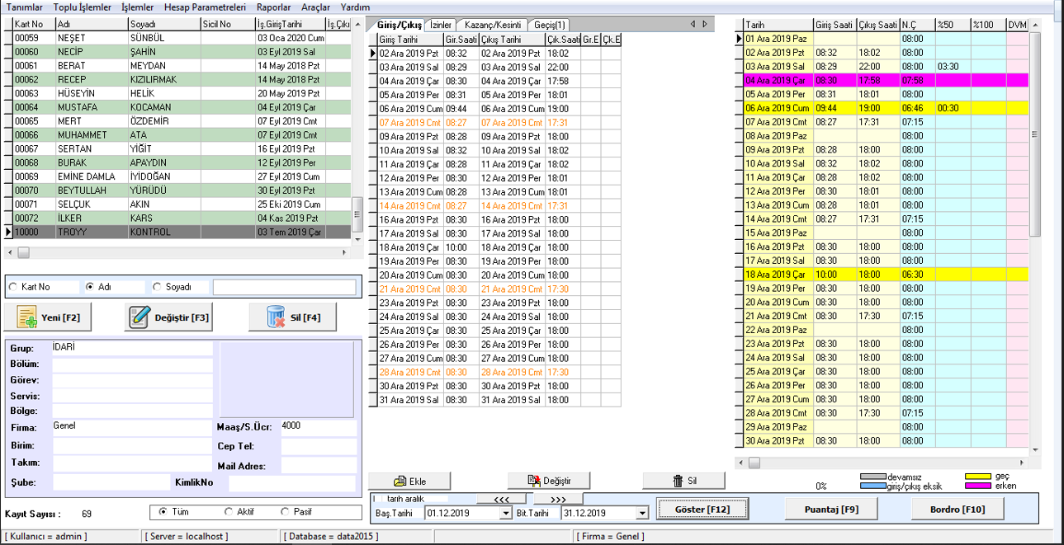Click the small Değiştir icon below entry grid
Viewport: 1064px width, 545px height.
[536, 482]
